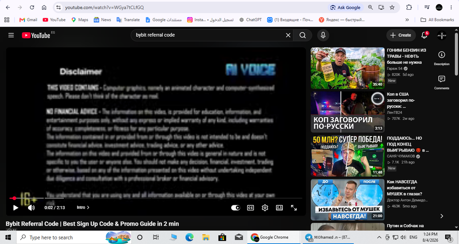Open Microsoft Edge from taskbar
Image resolution: width=459 pixels, height=244 pixels.
coord(189,237)
